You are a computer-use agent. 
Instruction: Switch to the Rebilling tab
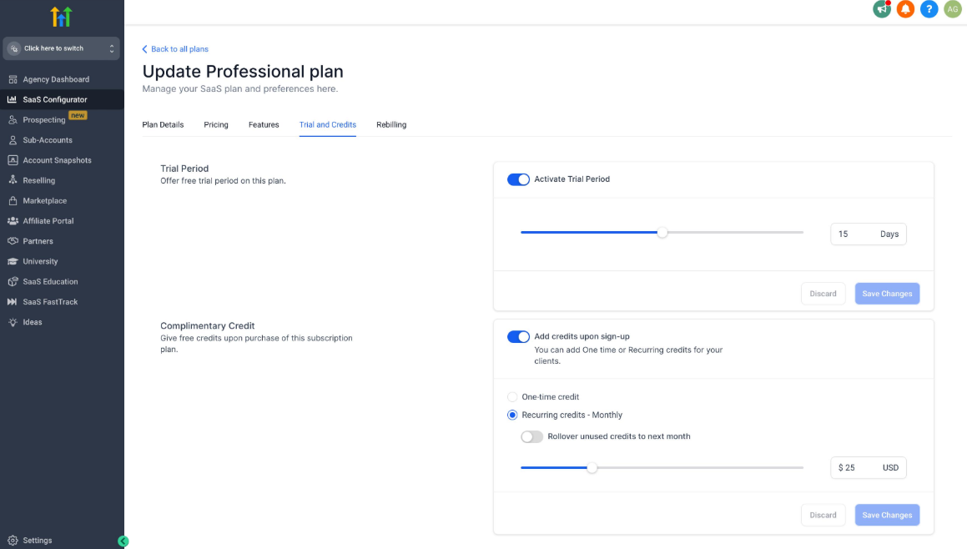[x=391, y=124]
